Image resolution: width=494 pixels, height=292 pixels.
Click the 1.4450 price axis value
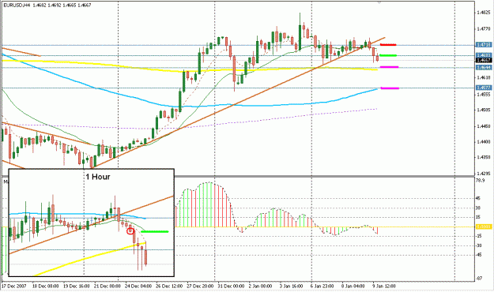[484, 126]
